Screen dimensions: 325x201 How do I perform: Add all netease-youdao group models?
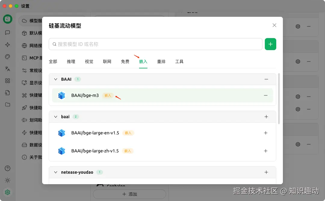click(266, 172)
